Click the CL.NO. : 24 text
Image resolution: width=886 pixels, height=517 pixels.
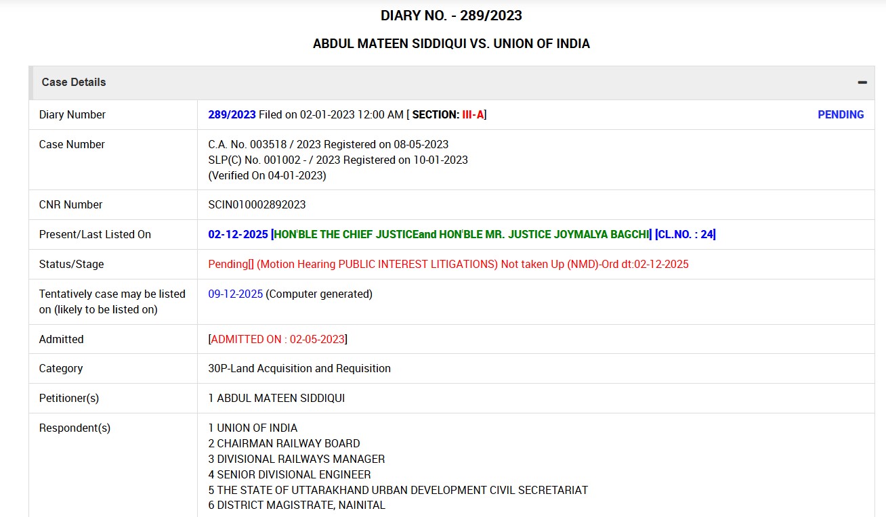(x=685, y=235)
